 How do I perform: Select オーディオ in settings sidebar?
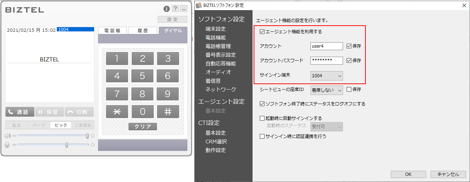tap(218, 72)
